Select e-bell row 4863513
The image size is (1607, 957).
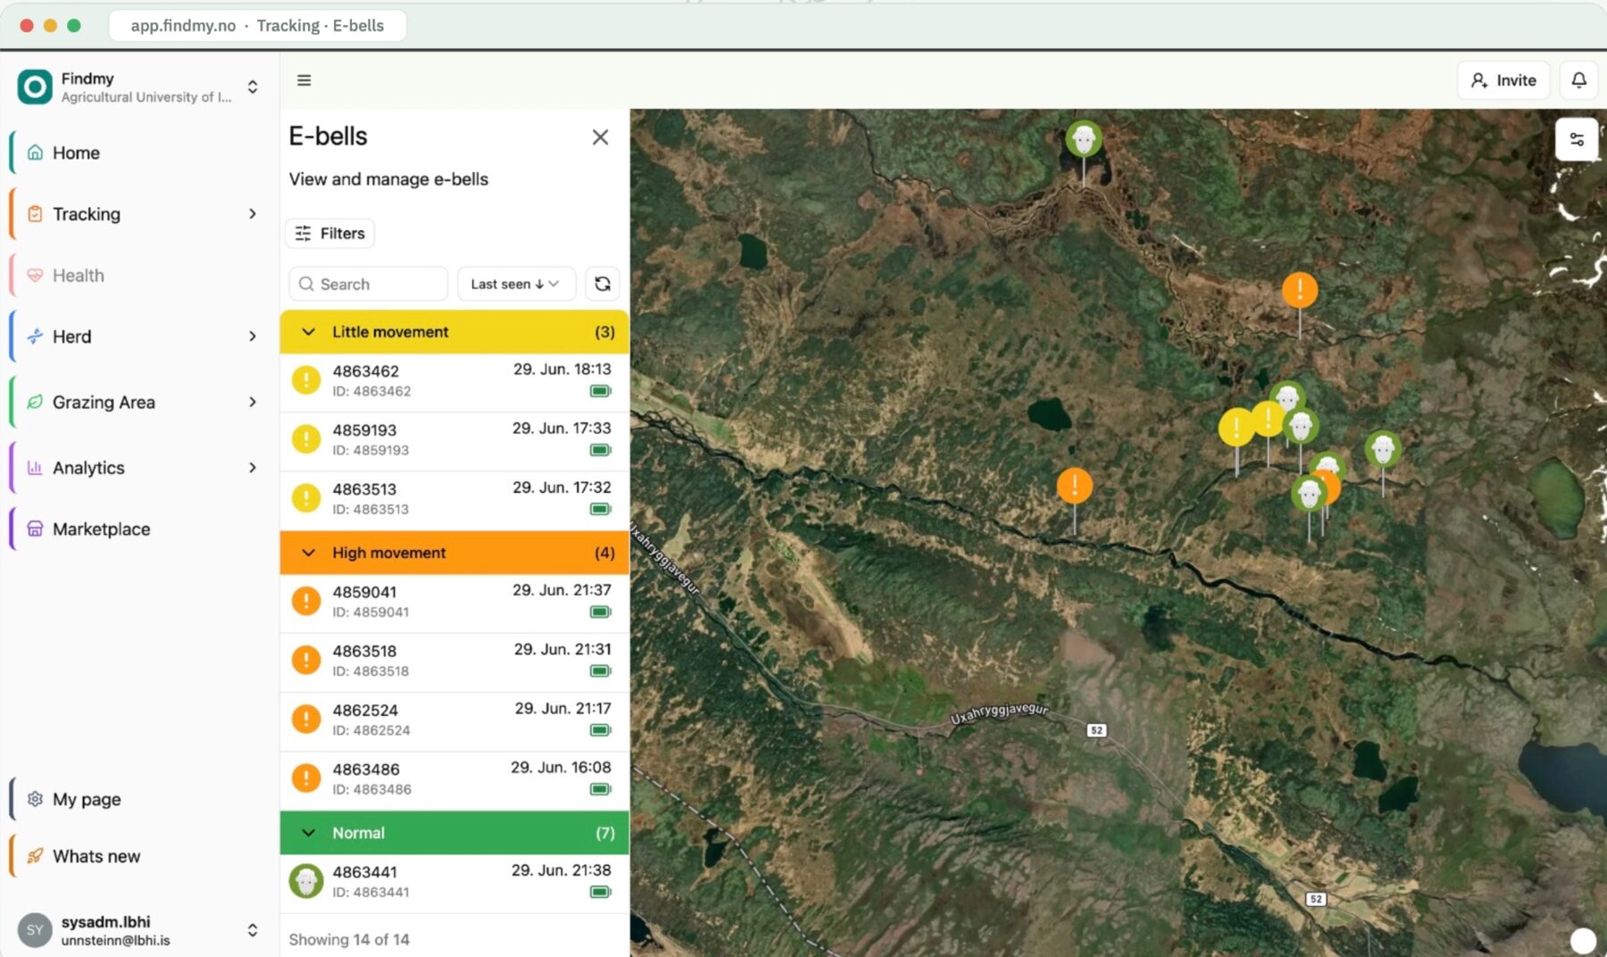454,498
